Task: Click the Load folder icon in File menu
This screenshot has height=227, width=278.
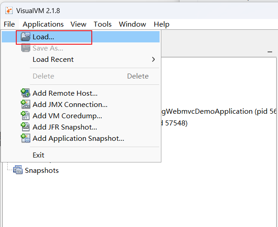Action: click(x=25, y=37)
